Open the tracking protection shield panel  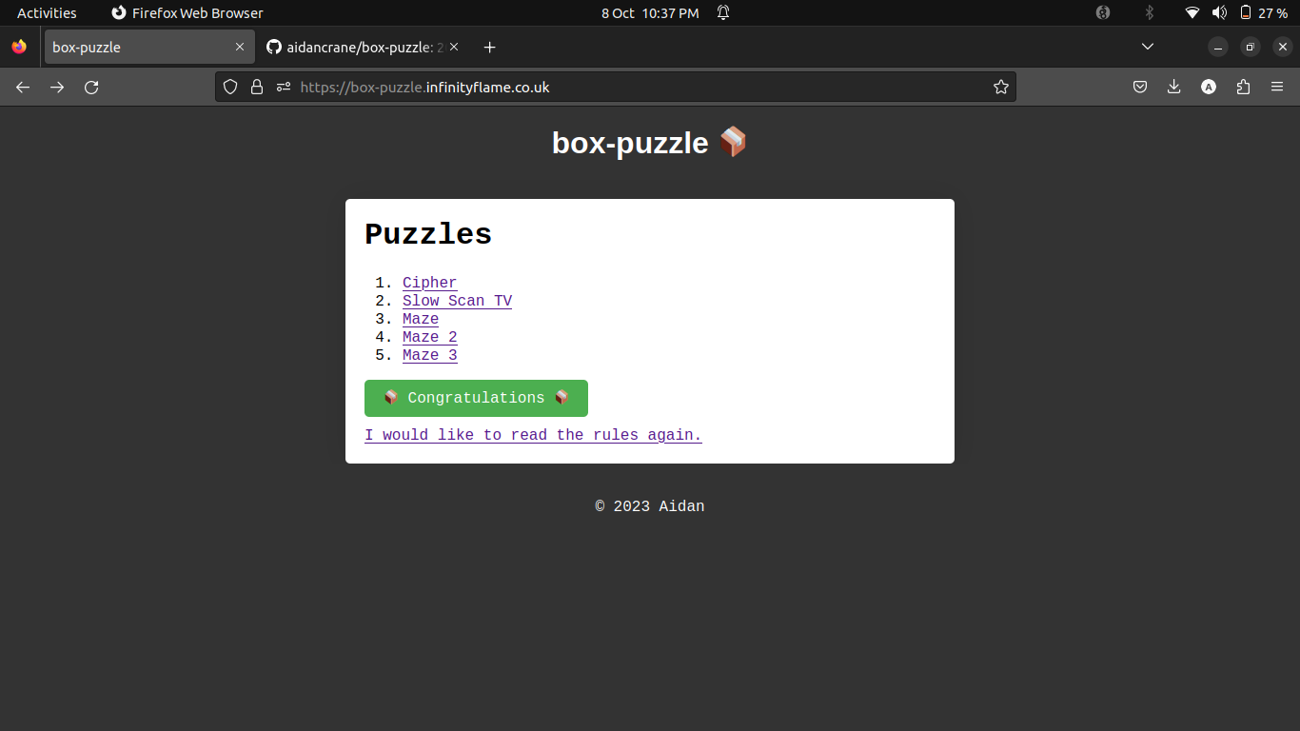[x=229, y=87]
